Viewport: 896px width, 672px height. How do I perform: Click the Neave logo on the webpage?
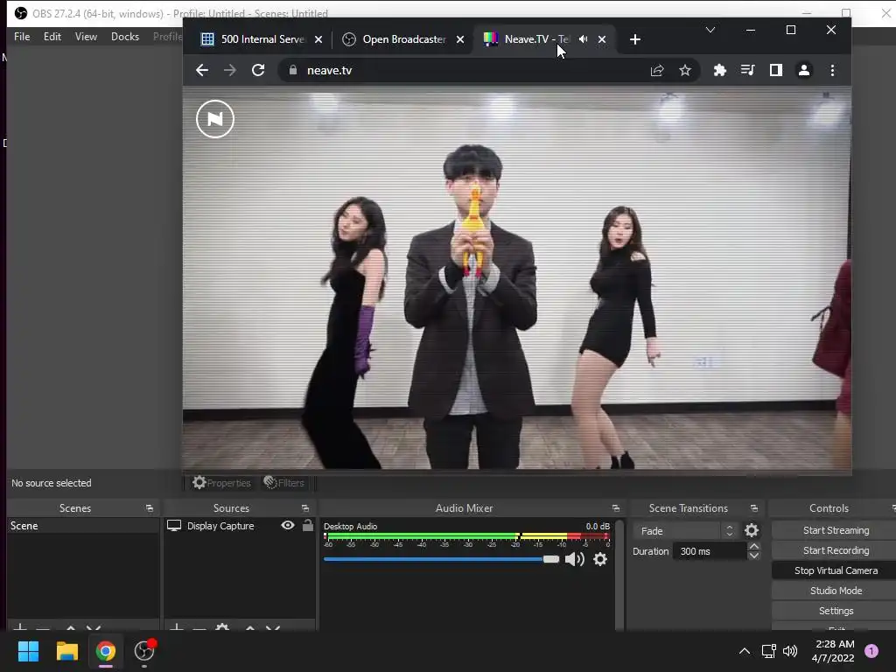215,119
